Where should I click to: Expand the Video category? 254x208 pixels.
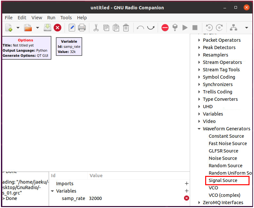pyautogui.click(x=199, y=121)
